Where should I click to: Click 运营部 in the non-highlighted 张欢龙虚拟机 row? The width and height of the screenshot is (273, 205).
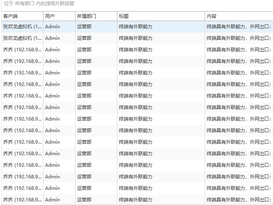point(84,38)
